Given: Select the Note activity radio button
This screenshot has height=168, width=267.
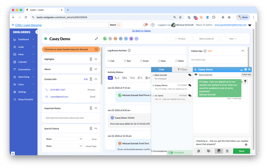Looking at the screenshot, I should (159, 61).
